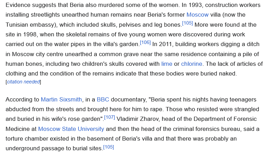Screen dimensions: 263x152
Task: Open the Moscow link near 'villa'
Action: [x=197, y=15]
